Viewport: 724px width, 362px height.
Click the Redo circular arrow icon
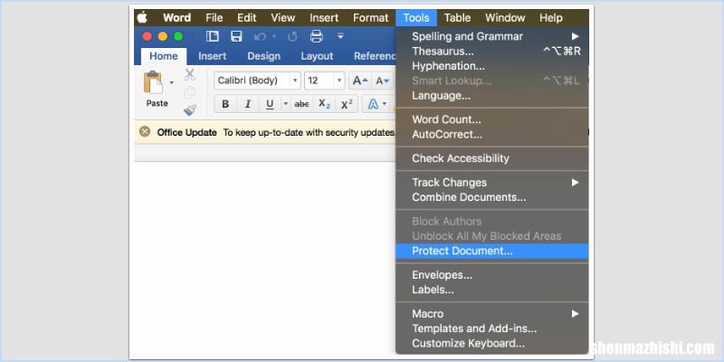coord(292,36)
